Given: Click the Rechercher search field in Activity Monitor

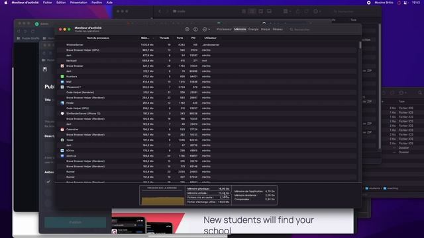Looking at the screenshot, I should click(323, 29).
